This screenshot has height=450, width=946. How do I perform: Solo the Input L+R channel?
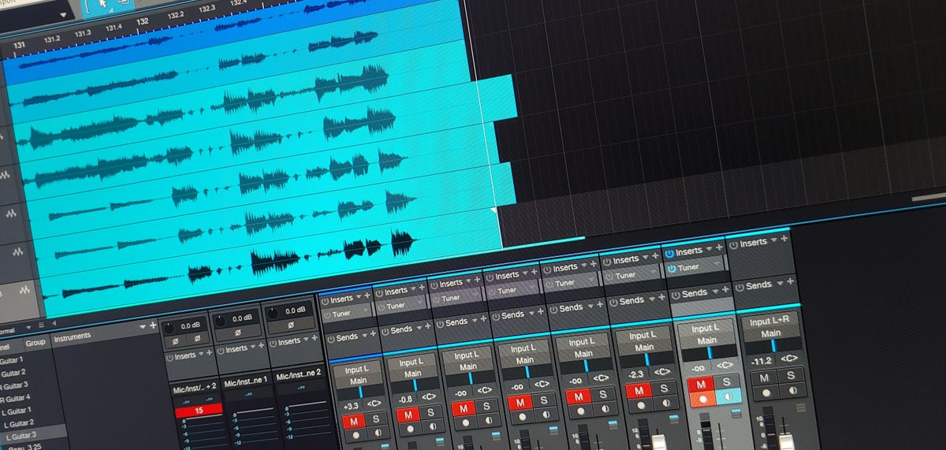[790, 375]
